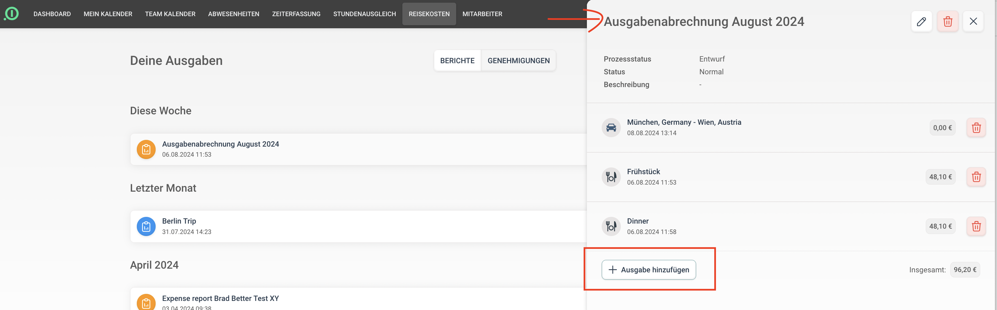Screen dimensions: 997x310
Task: Click the green app logo icon
Action: click(12, 13)
